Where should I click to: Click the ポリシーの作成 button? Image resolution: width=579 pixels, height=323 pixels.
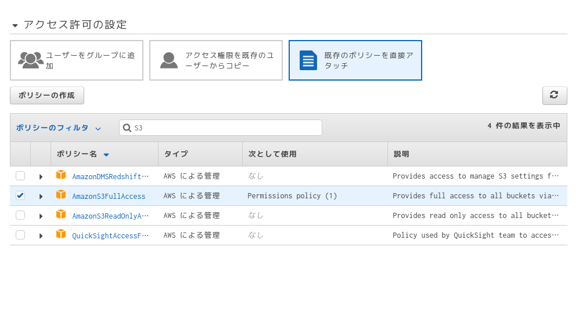[47, 96]
